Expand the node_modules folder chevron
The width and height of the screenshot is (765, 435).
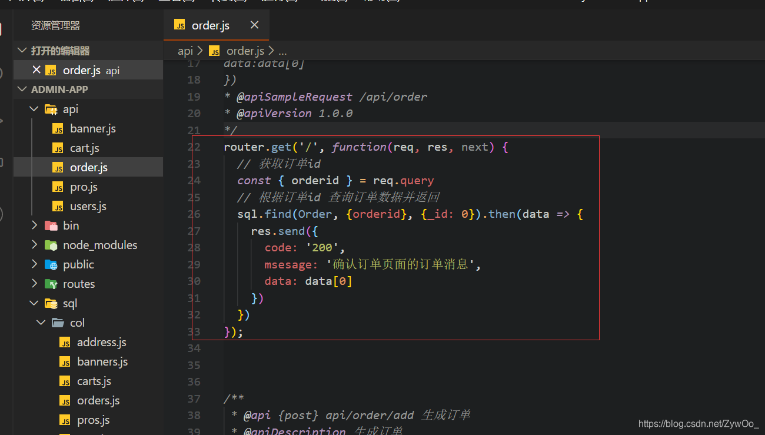[35, 245]
